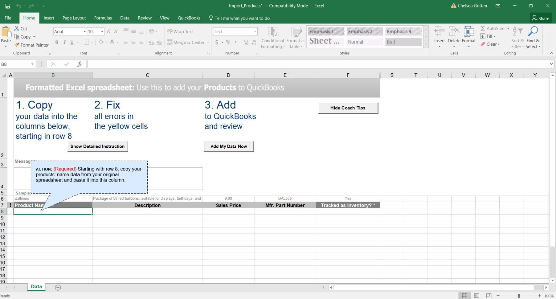The width and height of the screenshot is (556, 299).
Task: Open the Fill Color dropdown arrow
Action: tap(106, 42)
